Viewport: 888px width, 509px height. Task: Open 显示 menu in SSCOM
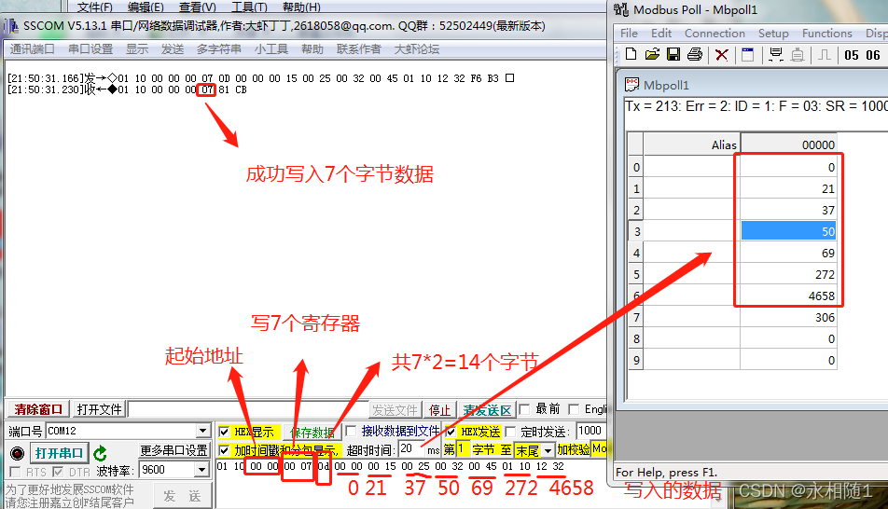pos(137,49)
